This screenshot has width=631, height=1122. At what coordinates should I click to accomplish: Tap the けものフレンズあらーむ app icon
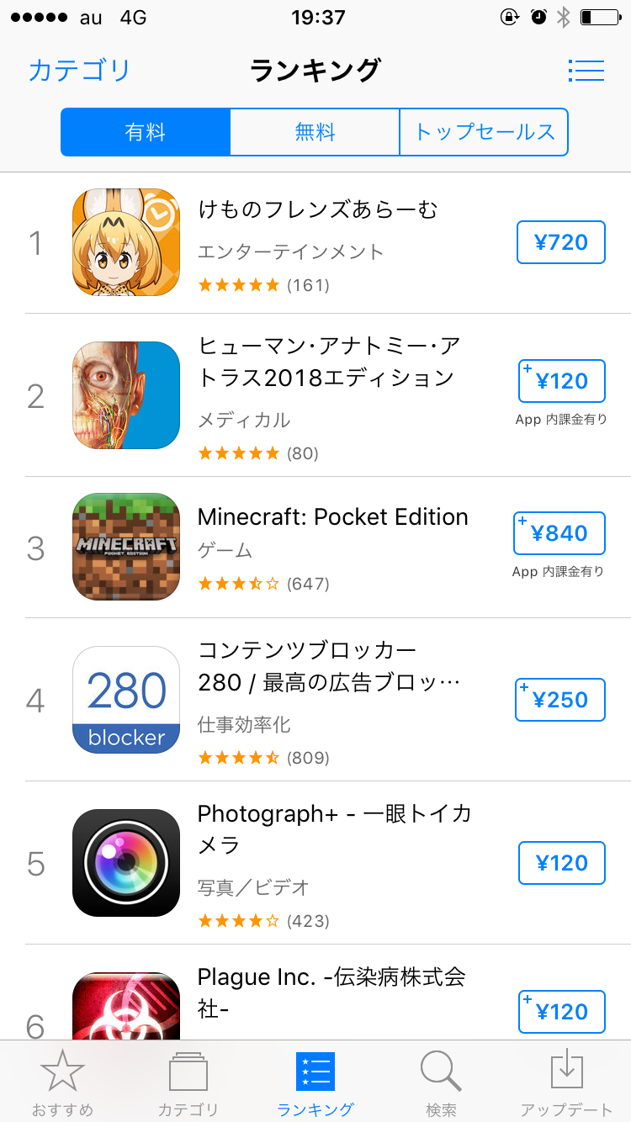click(126, 242)
